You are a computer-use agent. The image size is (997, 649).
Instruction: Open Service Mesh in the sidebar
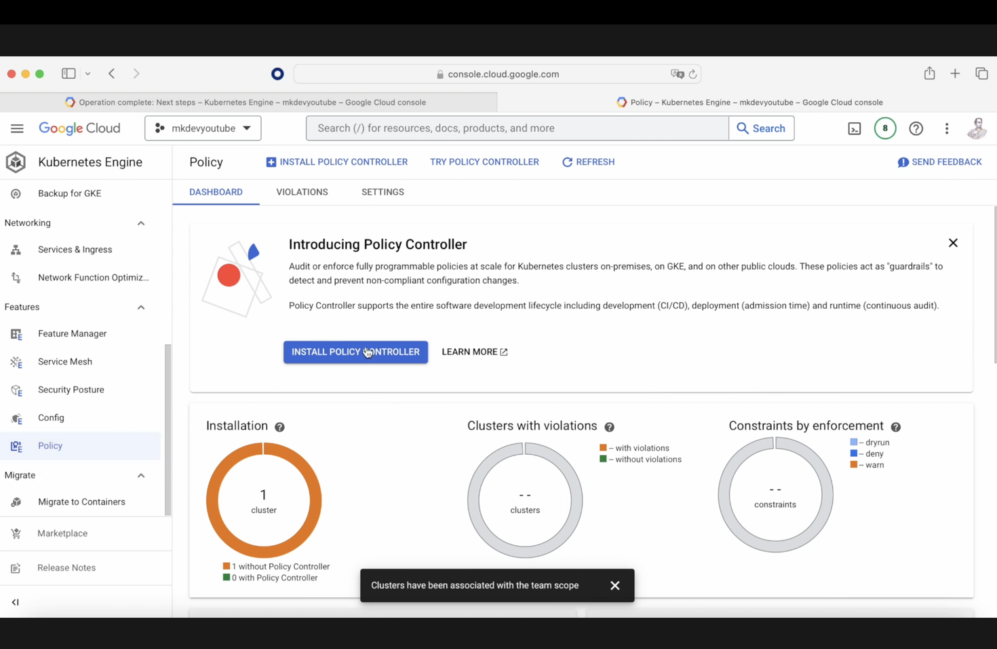click(x=65, y=362)
